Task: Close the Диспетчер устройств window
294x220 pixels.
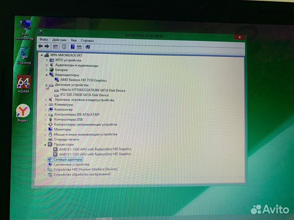Action: tap(239, 37)
